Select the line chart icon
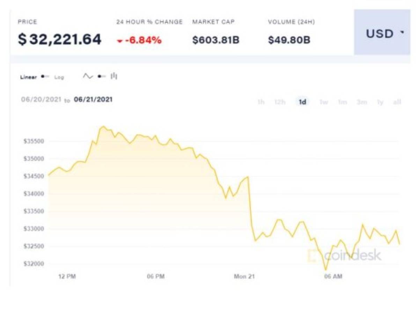 (x=88, y=76)
